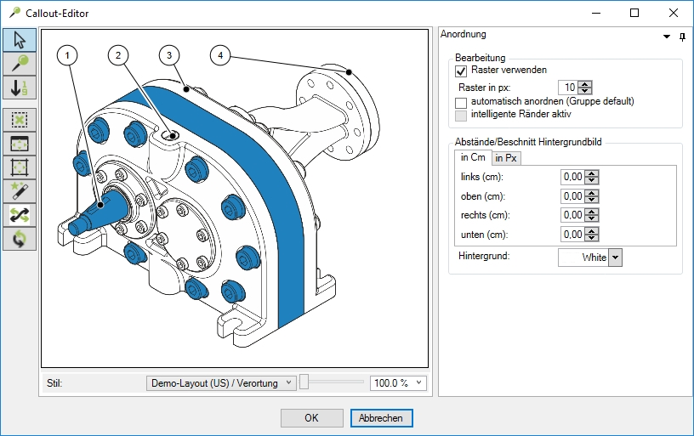
Task: Click the delete selection icon with green X
Action: (20, 120)
